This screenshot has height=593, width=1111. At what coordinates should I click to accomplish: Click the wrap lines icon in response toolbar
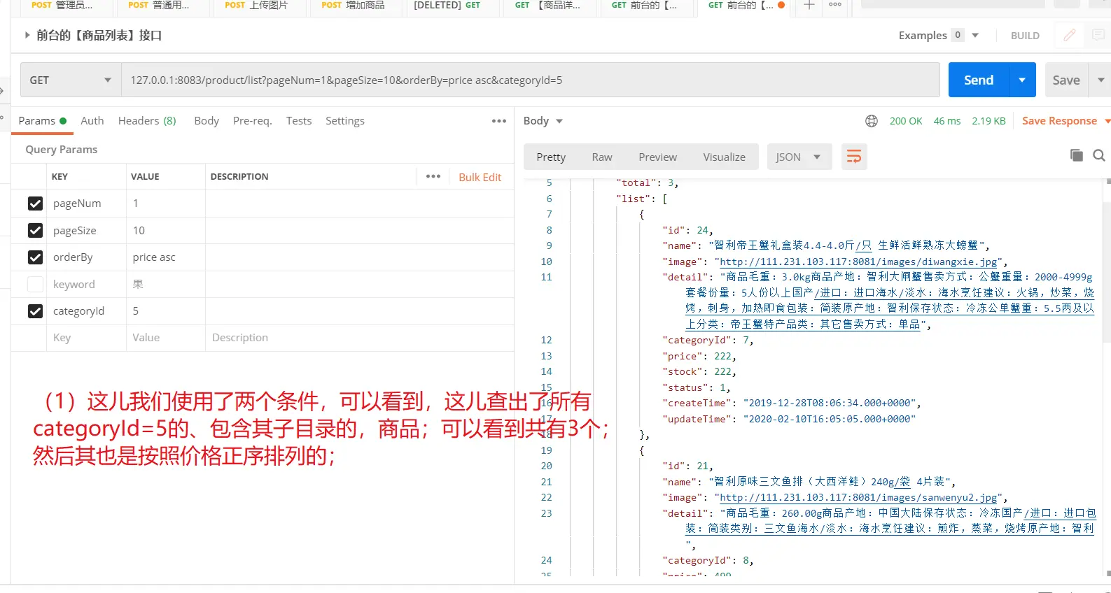tap(854, 157)
